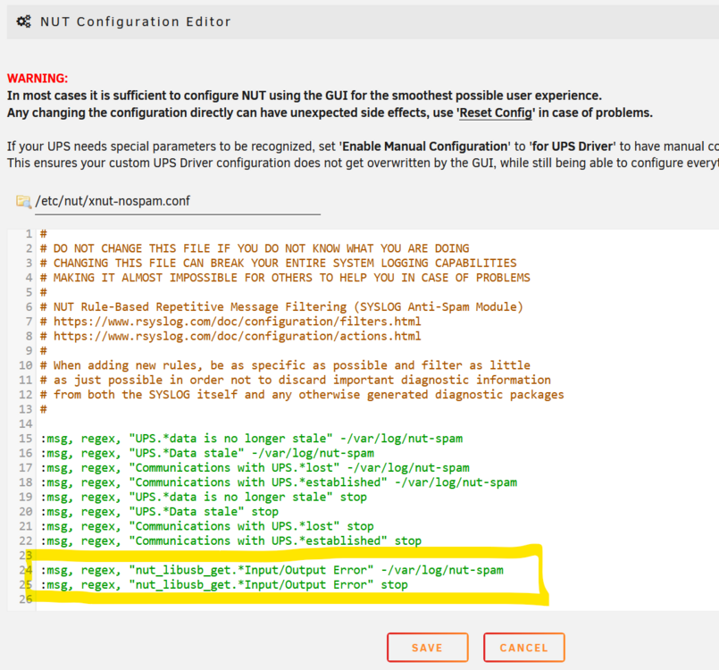Click line 17 Communications lost nut-spam rule

255,468
